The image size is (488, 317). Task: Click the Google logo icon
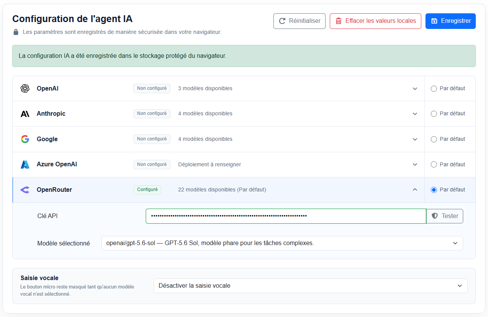25,139
